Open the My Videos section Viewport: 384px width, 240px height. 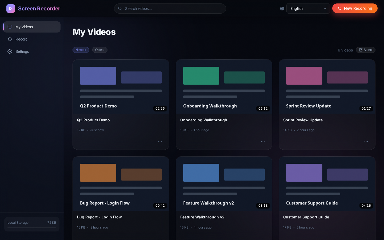click(x=32, y=27)
